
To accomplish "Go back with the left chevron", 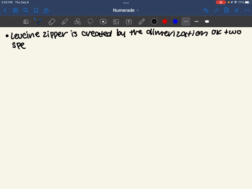I will (5, 10).
